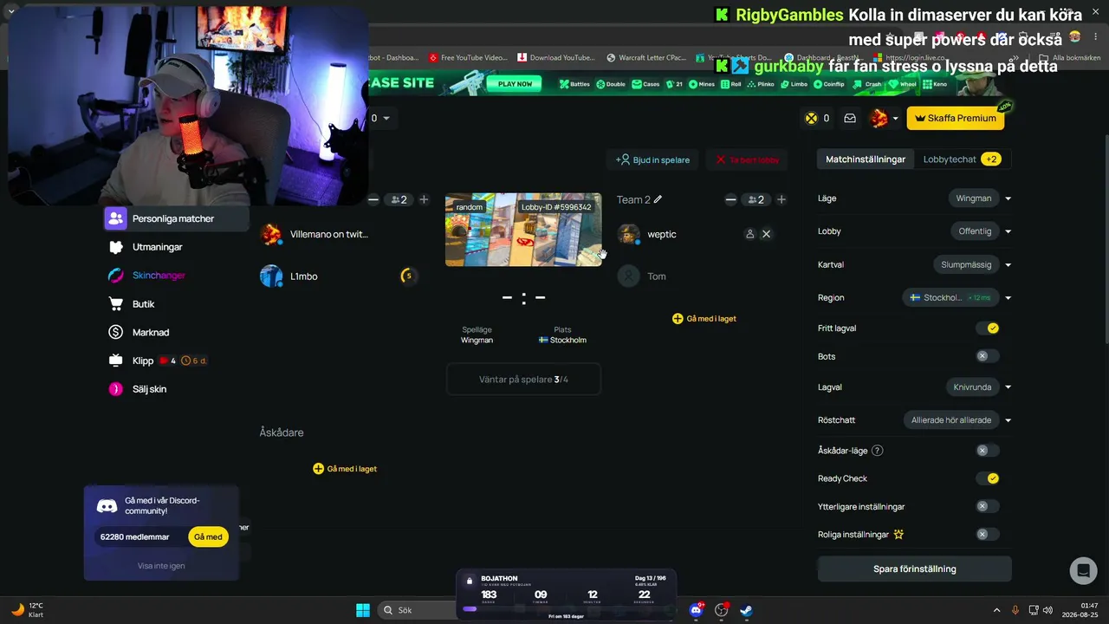This screenshot has height=624, width=1109.
Task: Click Skaffa Premium button
Action: click(x=956, y=118)
